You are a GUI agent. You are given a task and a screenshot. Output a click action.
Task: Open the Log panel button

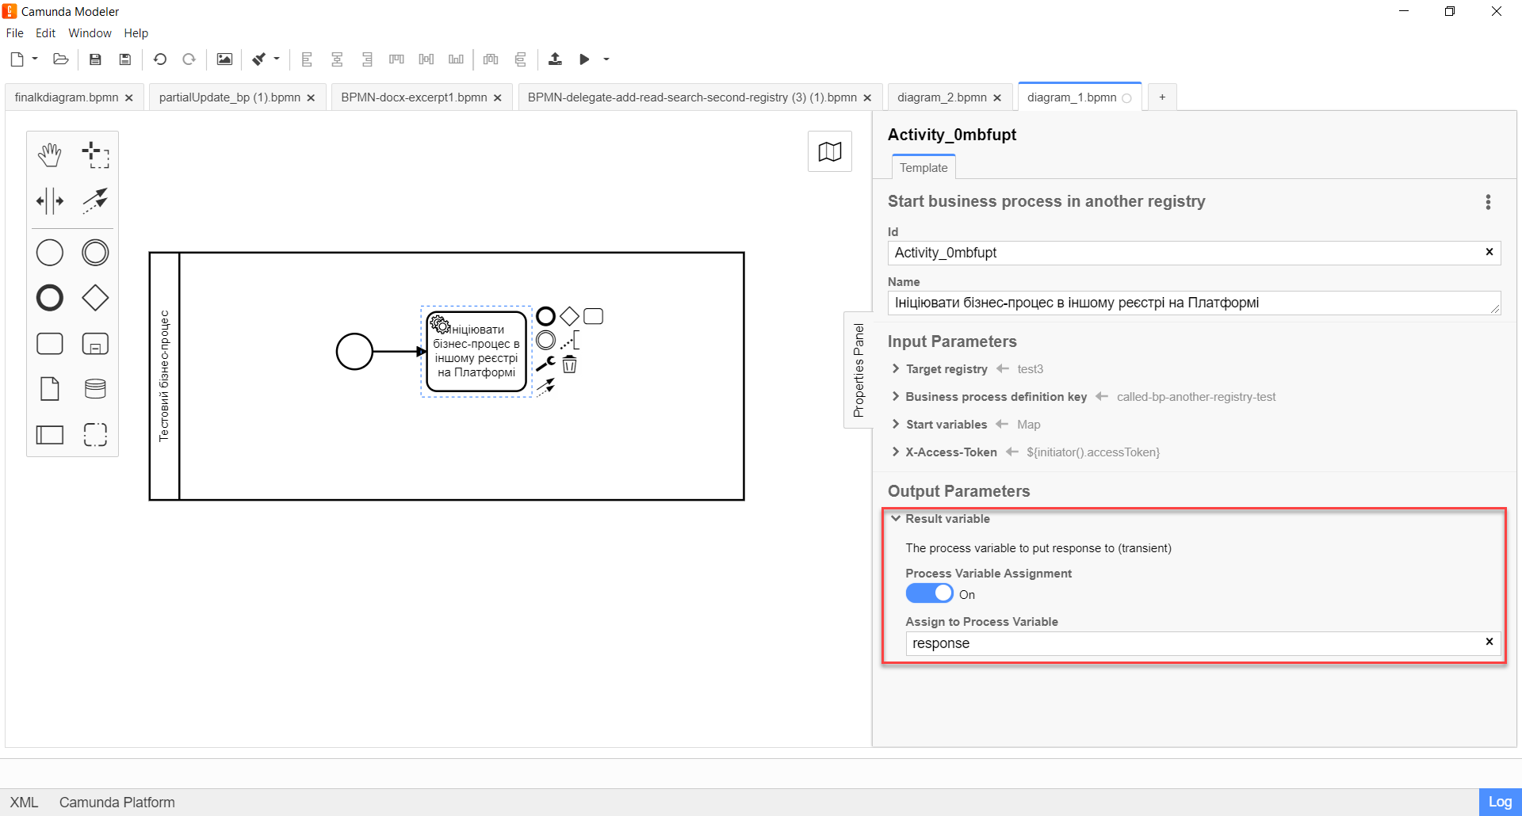click(1500, 802)
